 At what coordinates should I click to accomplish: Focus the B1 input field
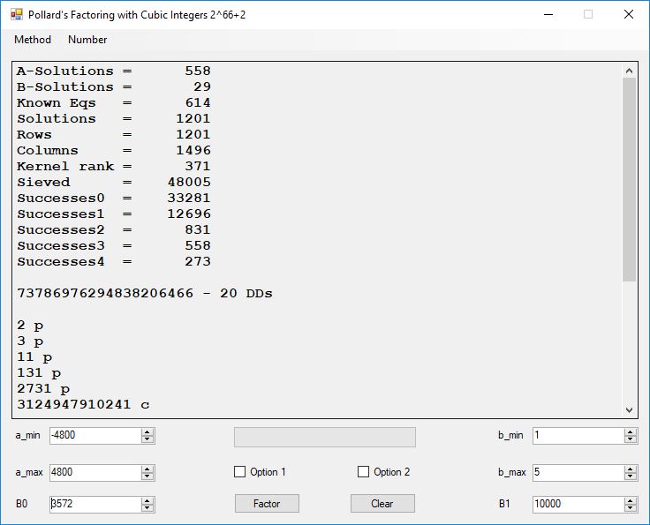click(x=578, y=504)
